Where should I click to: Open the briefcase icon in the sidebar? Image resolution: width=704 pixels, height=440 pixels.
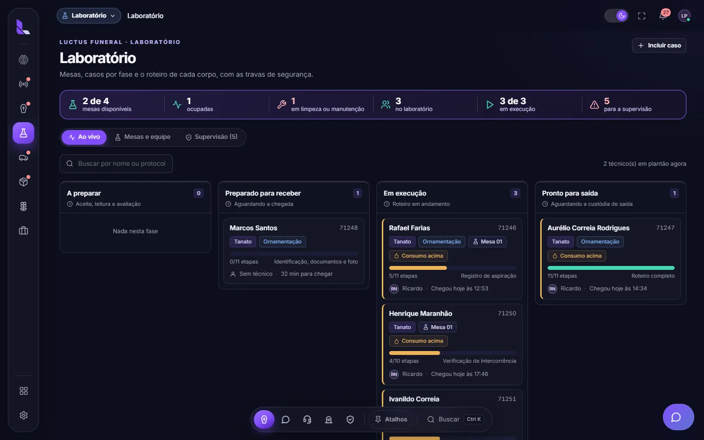pyautogui.click(x=23, y=231)
